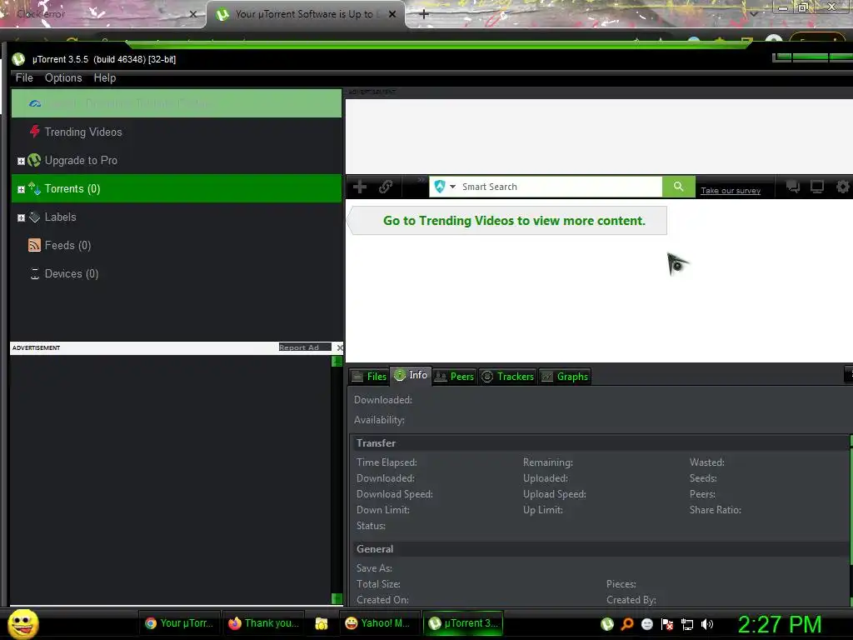This screenshot has width=853, height=640.
Task: Switch to the Peers tab
Action: (455, 376)
